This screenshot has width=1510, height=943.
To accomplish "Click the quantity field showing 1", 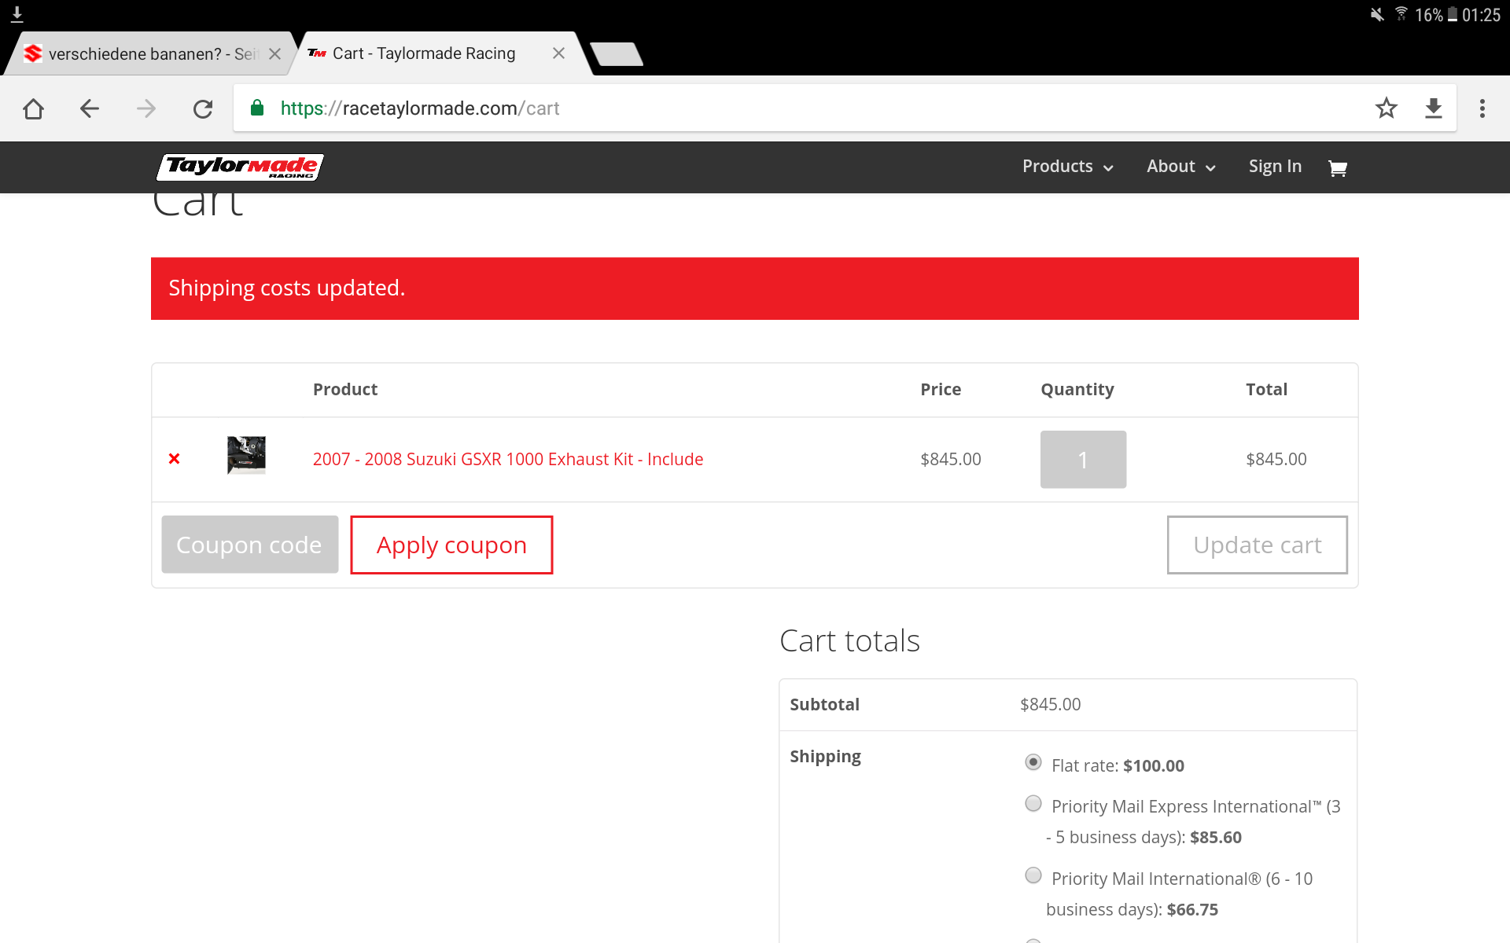I will tap(1083, 460).
